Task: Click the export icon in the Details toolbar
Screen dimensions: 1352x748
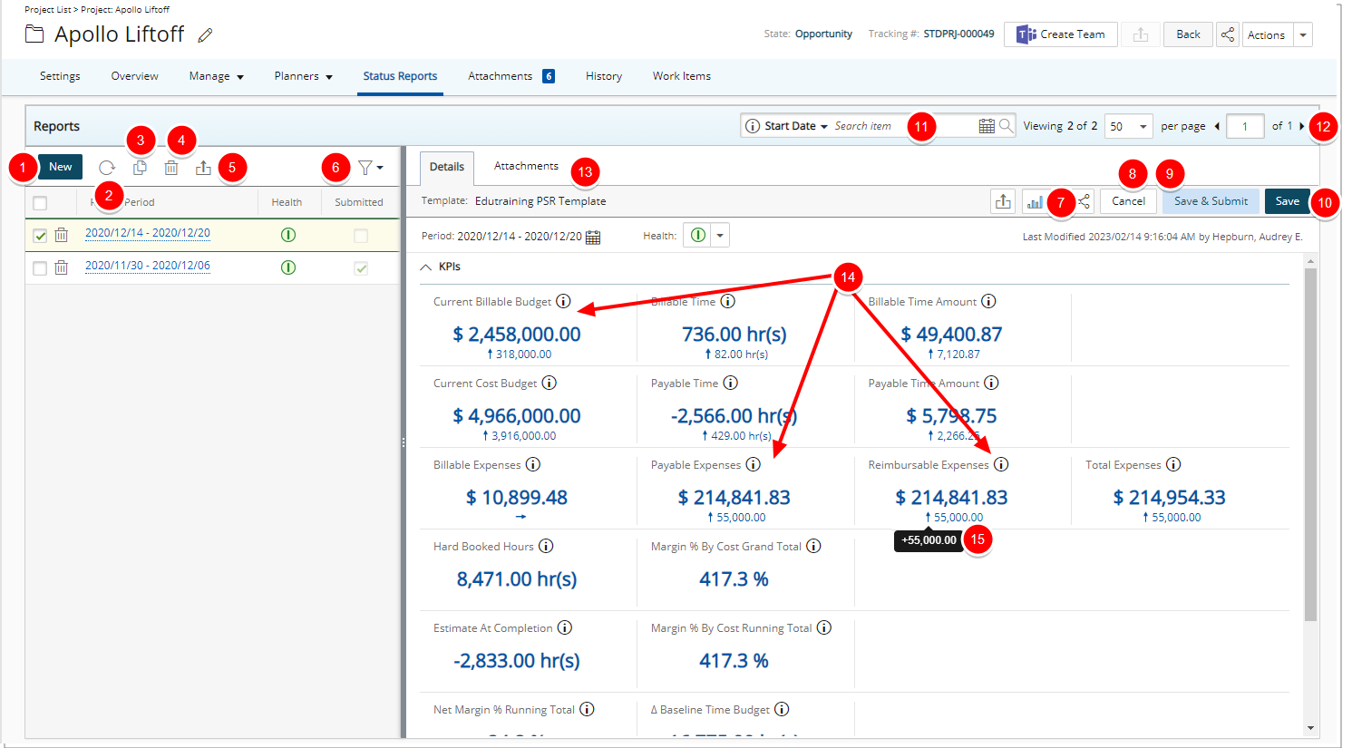Action: click(x=1003, y=201)
